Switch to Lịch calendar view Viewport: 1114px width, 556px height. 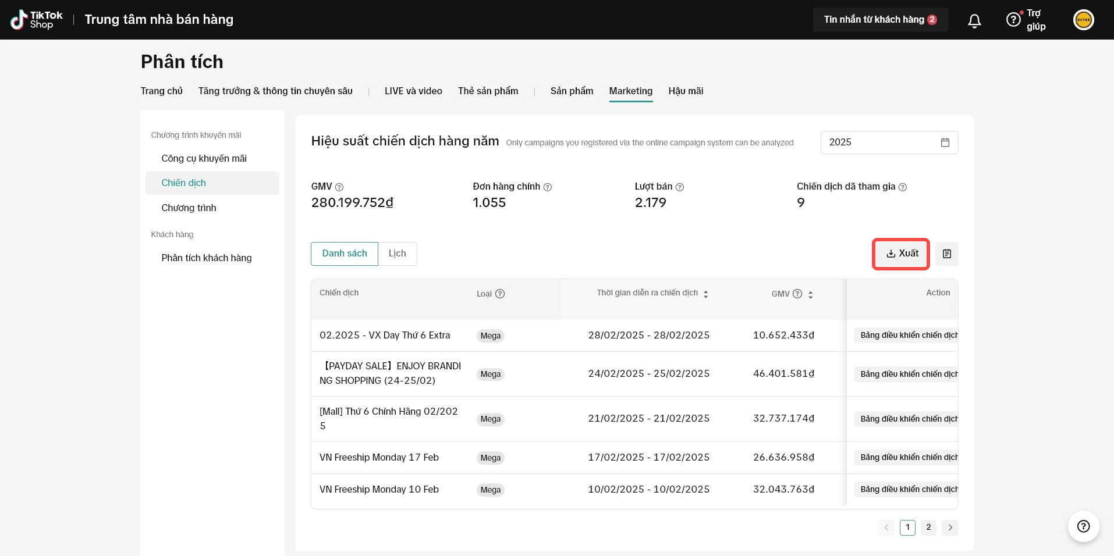tap(398, 254)
